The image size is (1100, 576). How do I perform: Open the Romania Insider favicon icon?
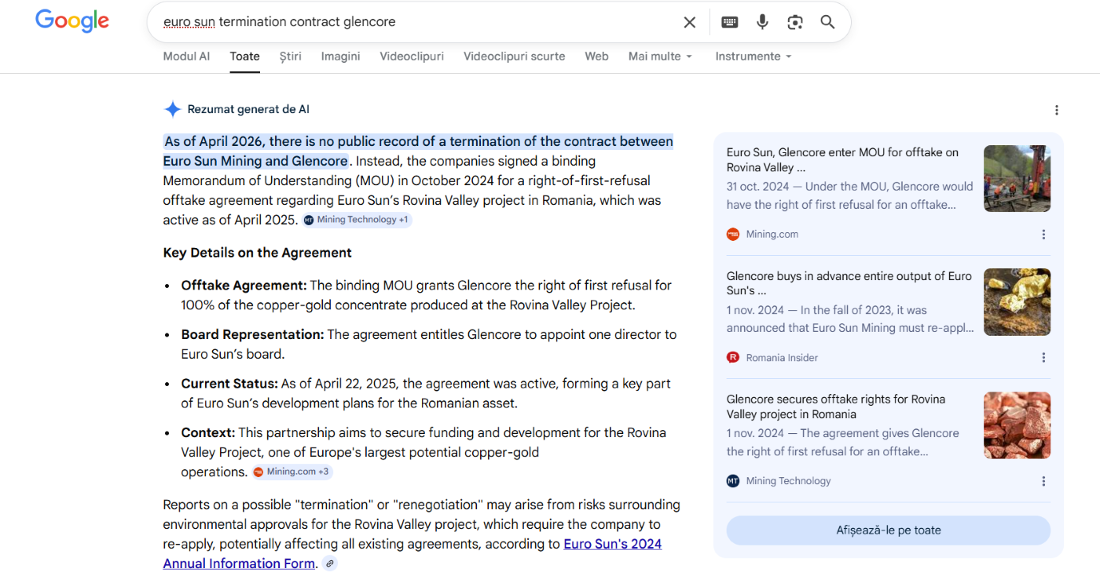[x=732, y=357]
